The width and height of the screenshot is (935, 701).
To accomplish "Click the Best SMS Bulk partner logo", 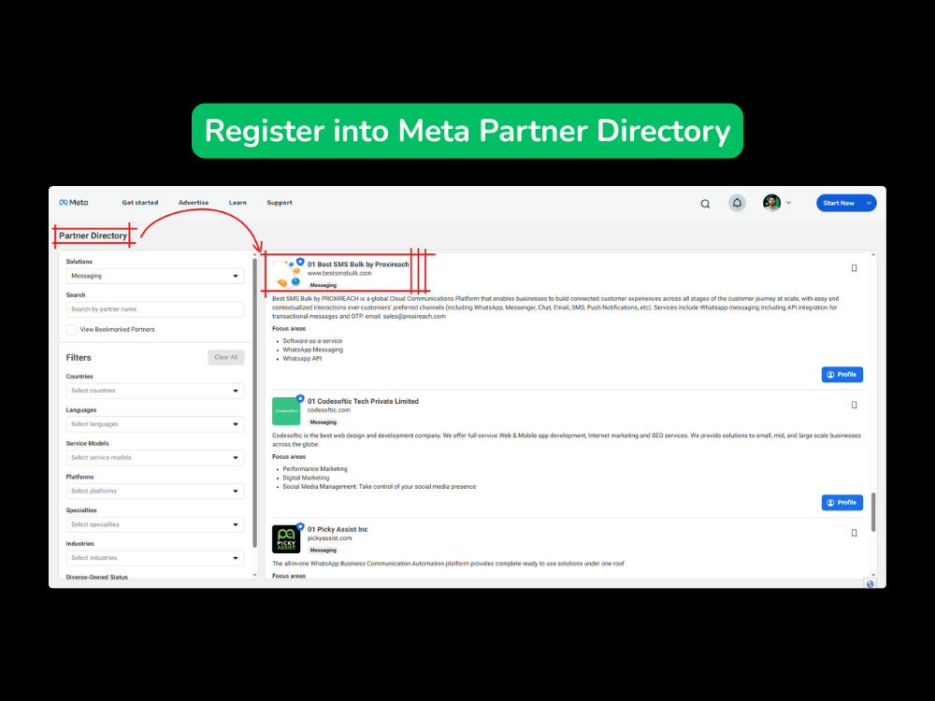I will (286, 274).
